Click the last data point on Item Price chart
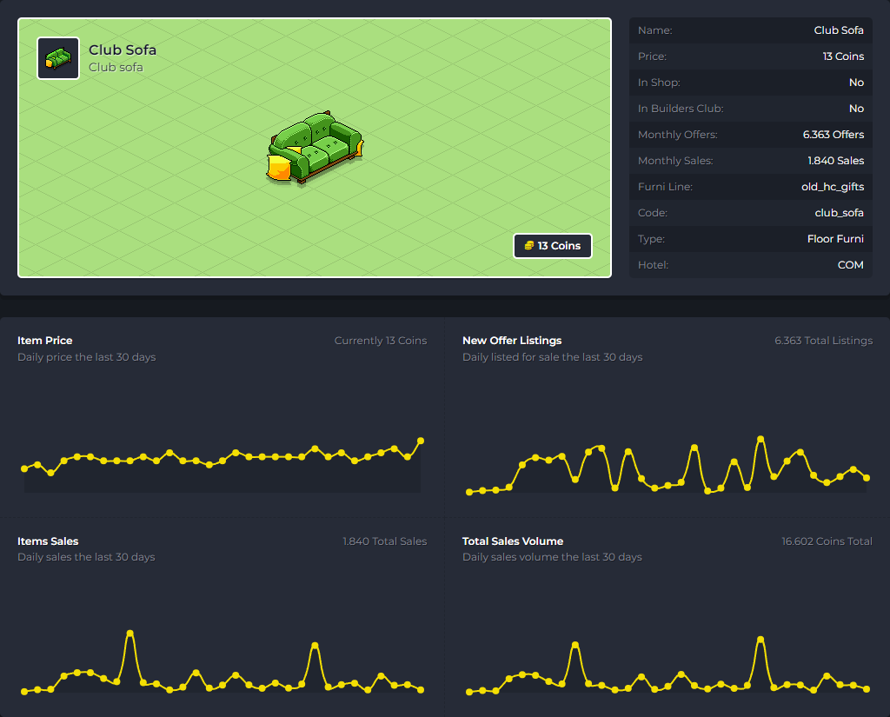This screenshot has width=890, height=717. (421, 441)
